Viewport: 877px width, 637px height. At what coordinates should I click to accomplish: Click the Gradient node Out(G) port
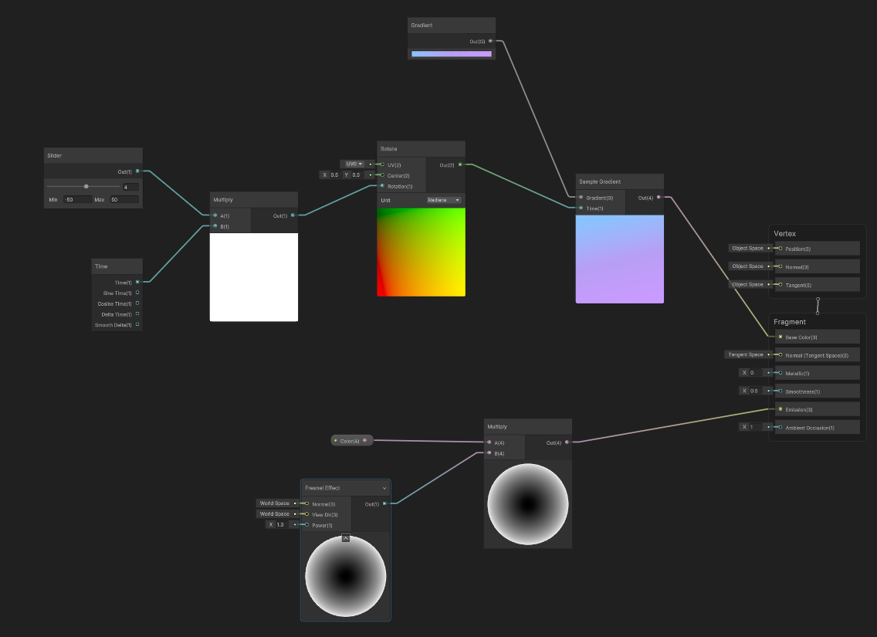[491, 41]
